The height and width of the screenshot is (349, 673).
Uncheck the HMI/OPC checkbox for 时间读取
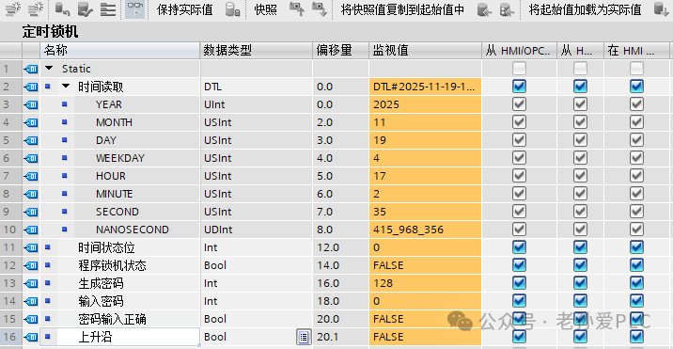(519, 87)
